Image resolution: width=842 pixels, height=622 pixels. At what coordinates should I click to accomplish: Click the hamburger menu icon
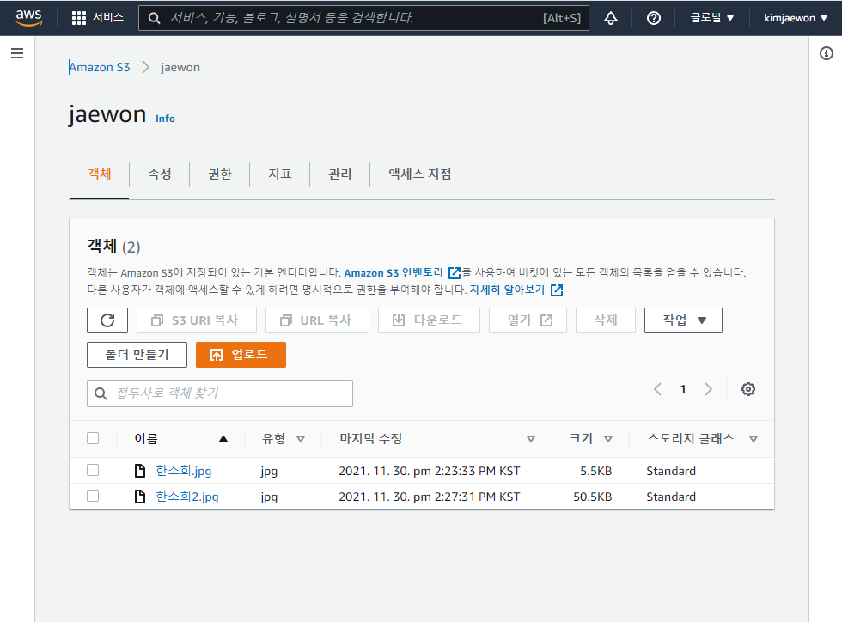pos(17,52)
